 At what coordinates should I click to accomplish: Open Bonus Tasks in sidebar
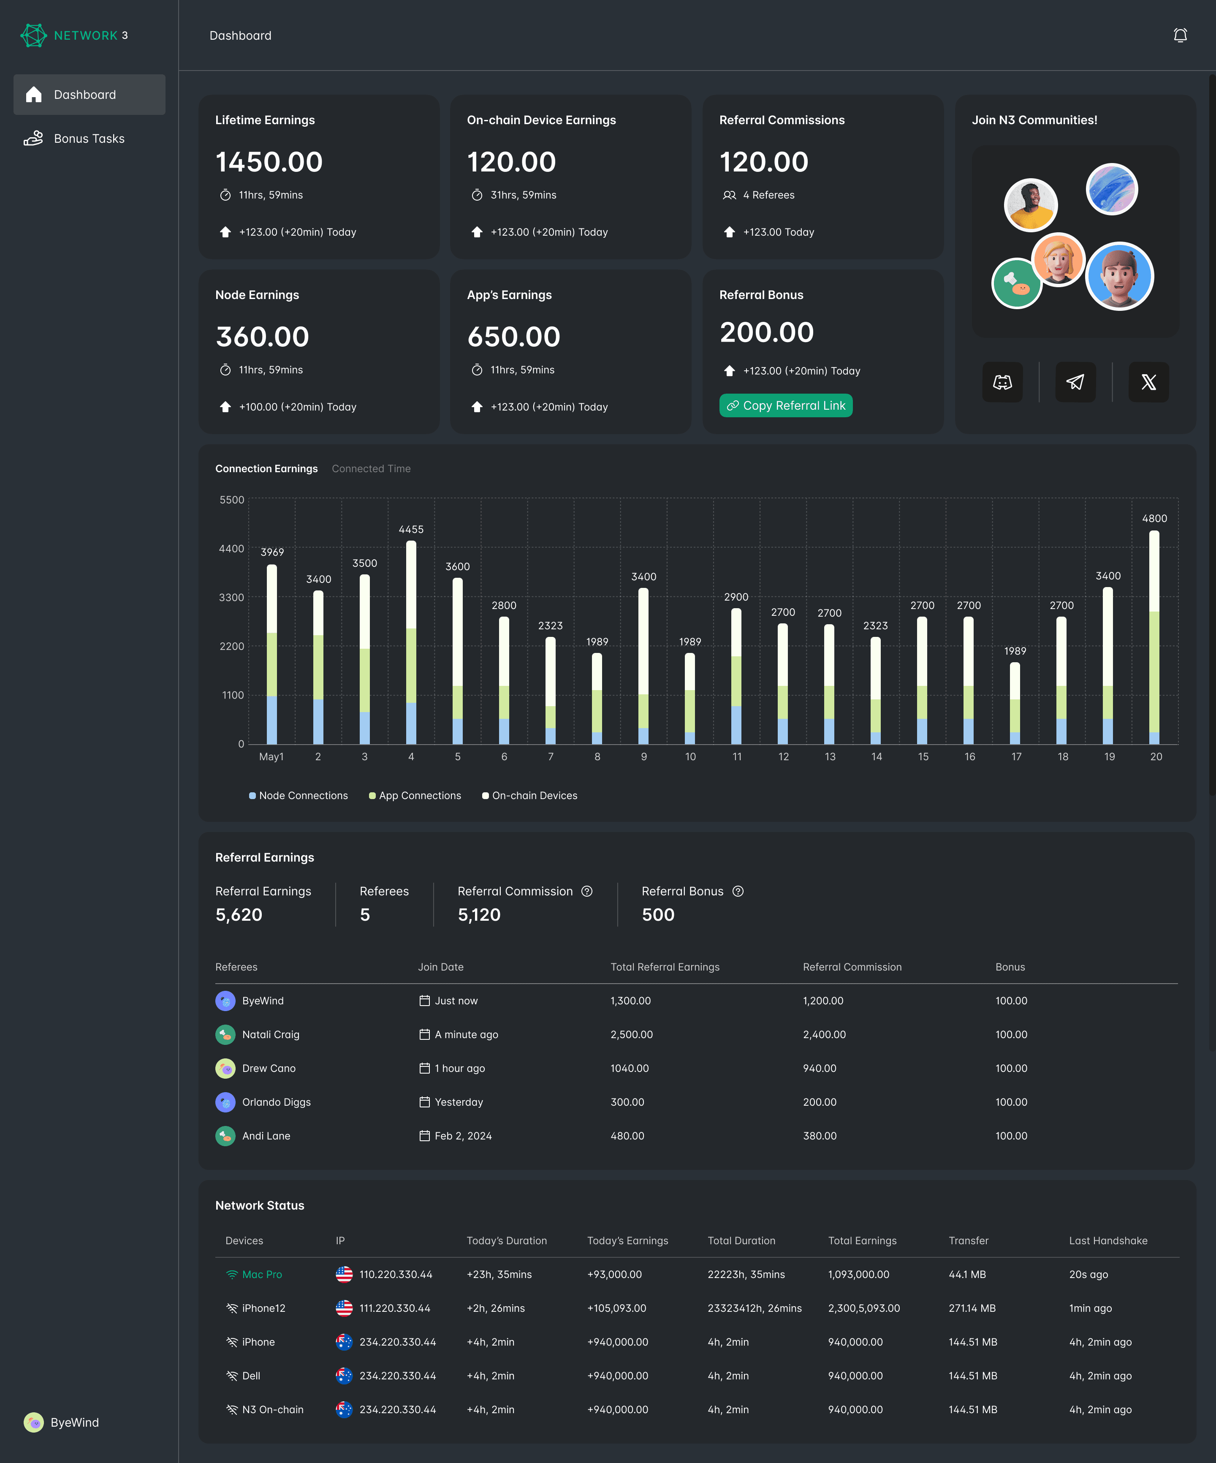click(89, 139)
